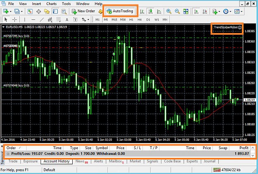
Task: Click the Swap column header
Action: pos(223,148)
